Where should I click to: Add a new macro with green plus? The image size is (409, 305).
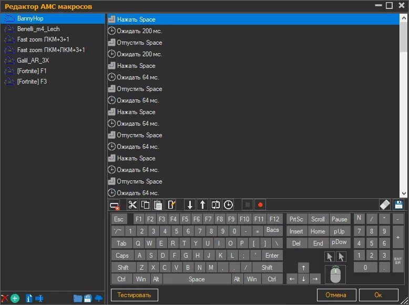(x=15, y=298)
